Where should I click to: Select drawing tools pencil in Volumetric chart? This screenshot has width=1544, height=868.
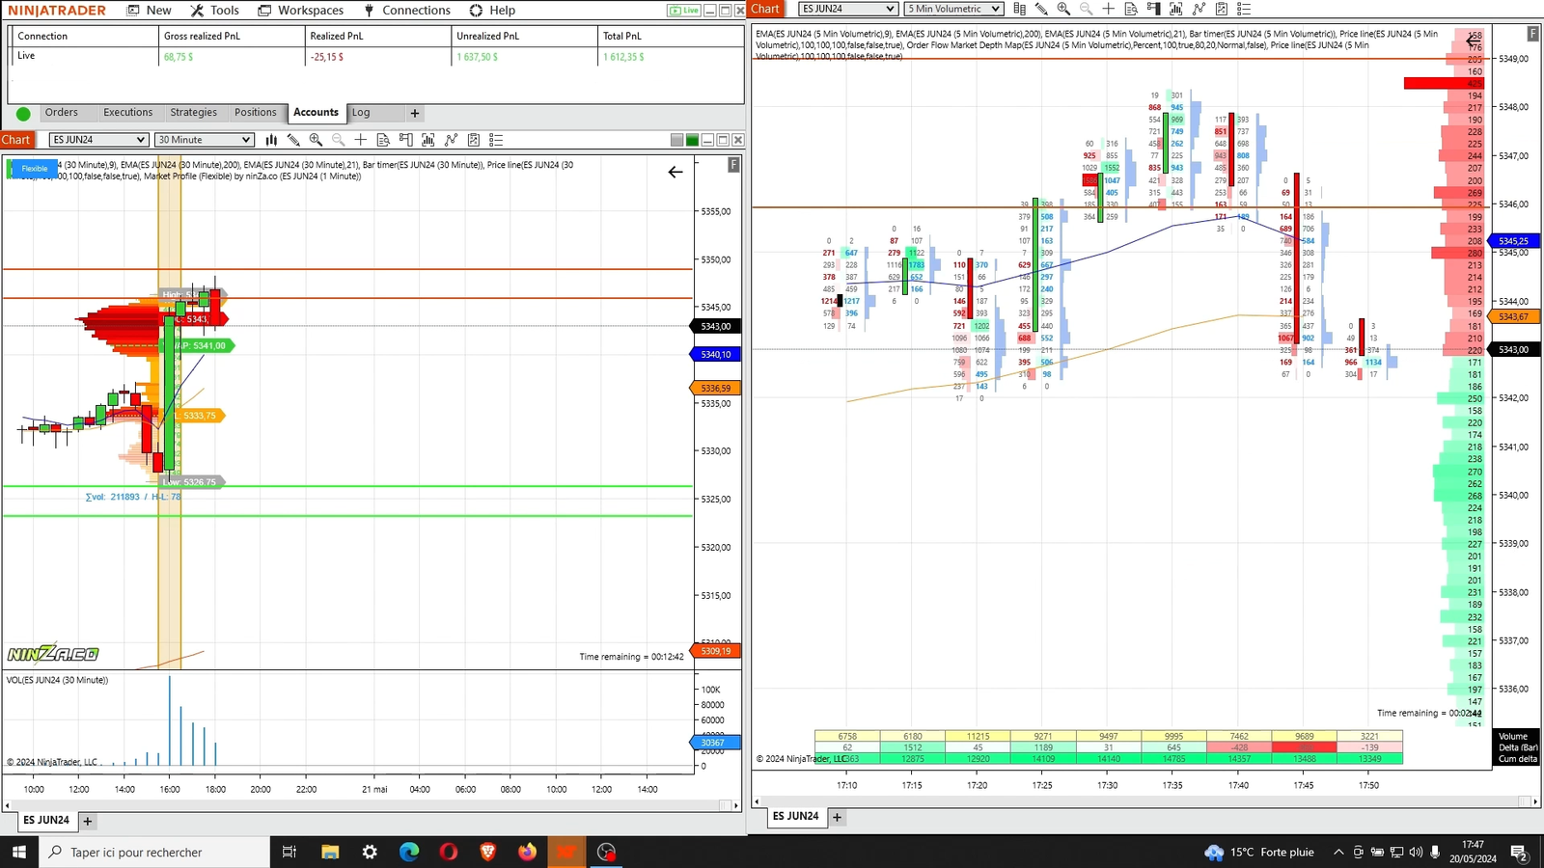(x=1041, y=9)
